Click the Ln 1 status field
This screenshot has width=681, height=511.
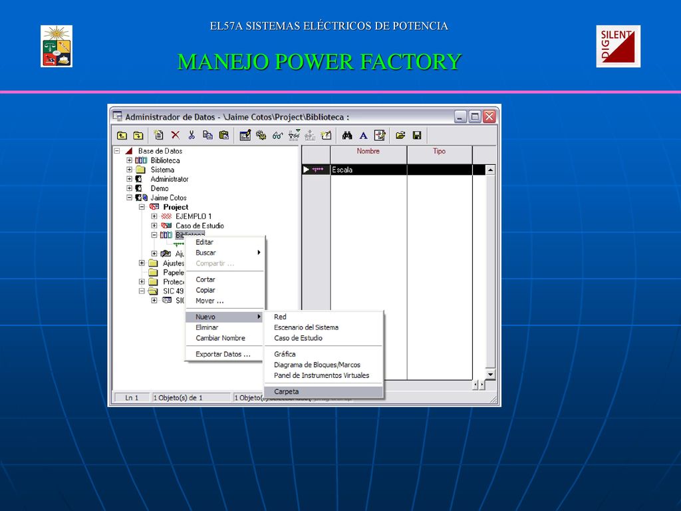(x=132, y=398)
